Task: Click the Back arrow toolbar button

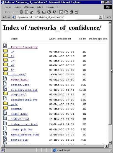Action: pos(6,12)
